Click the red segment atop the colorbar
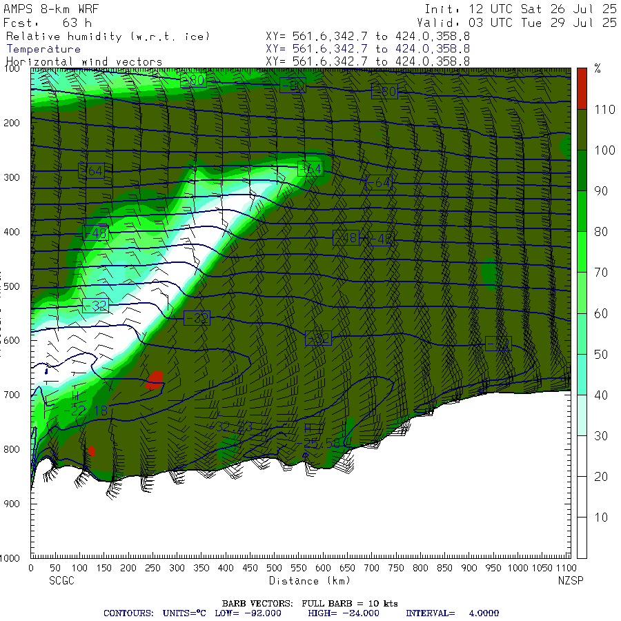Viewport: 621px width, 621px height. tap(582, 89)
